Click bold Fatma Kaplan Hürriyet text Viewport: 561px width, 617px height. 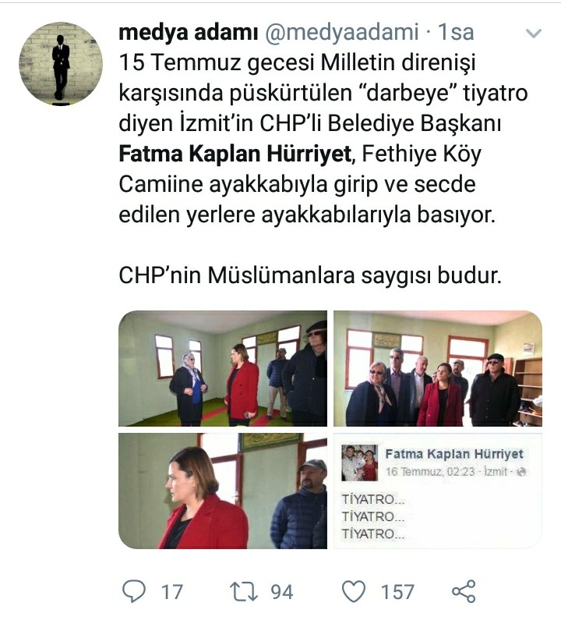235,154
